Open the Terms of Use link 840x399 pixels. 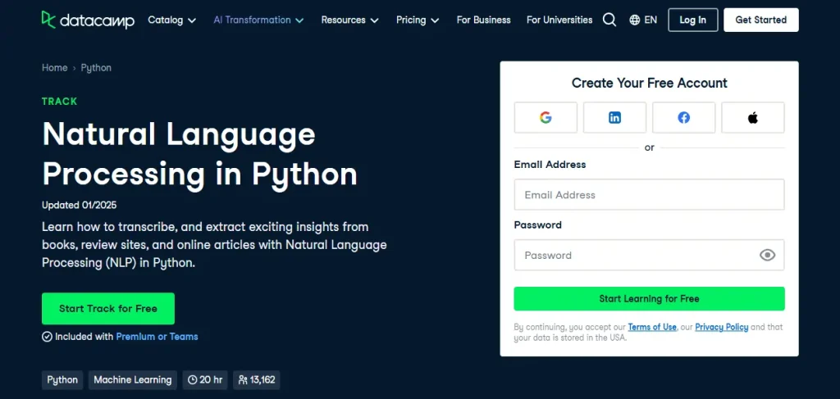pos(652,327)
